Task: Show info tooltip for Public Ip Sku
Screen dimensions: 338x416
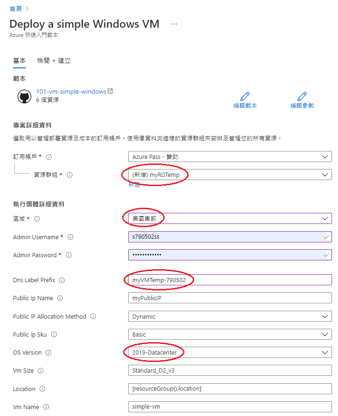Action: click(x=54, y=334)
